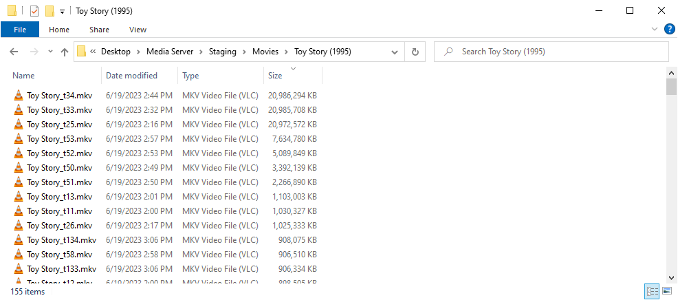Open the View ribbon tab
The image size is (678, 300).
(x=138, y=30)
